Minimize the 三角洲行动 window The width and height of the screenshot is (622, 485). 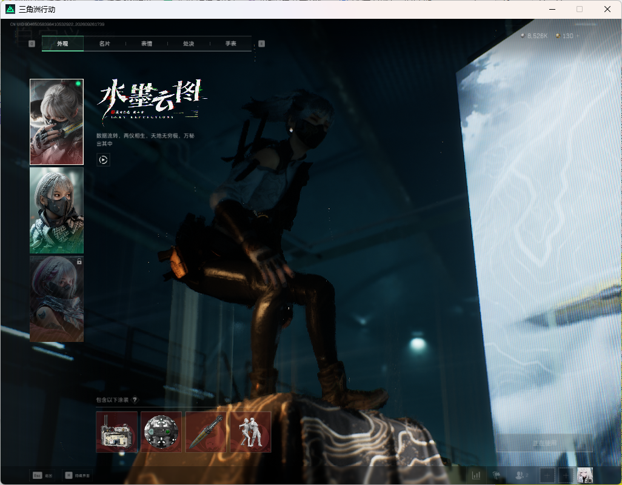click(552, 9)
